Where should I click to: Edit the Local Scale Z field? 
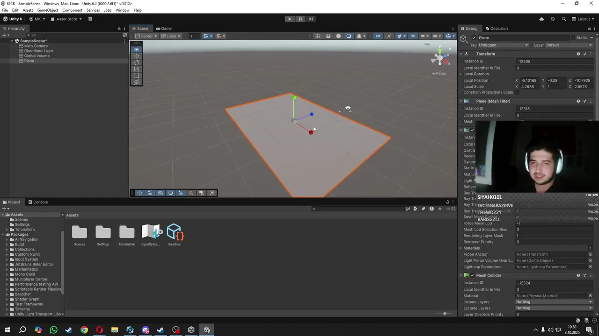pos(583,87)
